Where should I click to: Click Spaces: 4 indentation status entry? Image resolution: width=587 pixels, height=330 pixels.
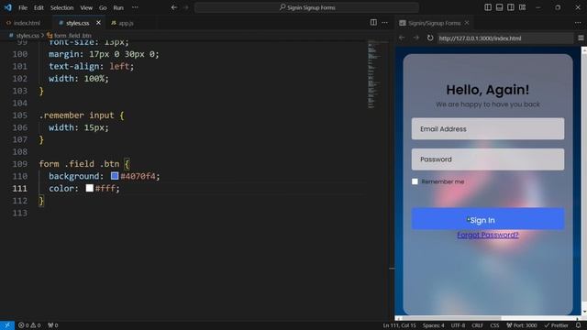[433, 325]
